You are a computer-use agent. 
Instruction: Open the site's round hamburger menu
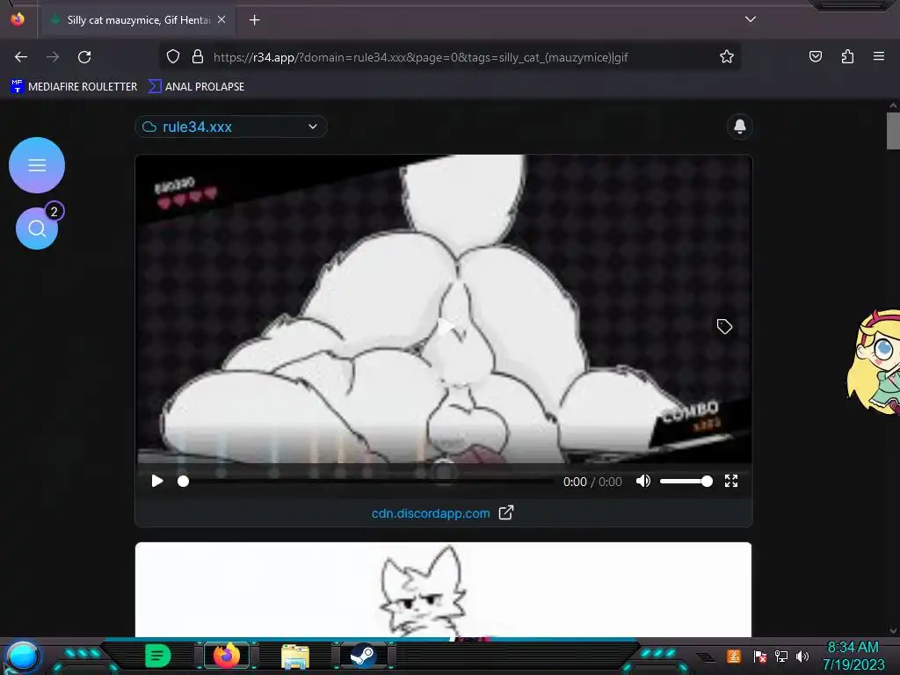click(x=37, y=165)
